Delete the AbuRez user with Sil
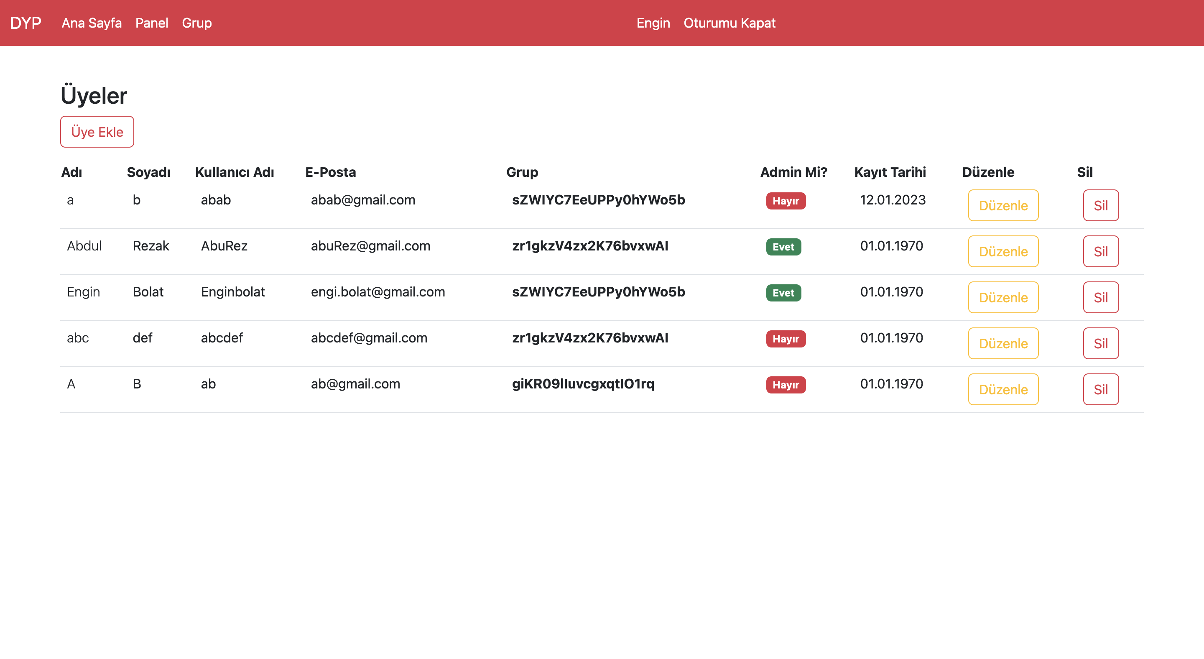 1101,251
